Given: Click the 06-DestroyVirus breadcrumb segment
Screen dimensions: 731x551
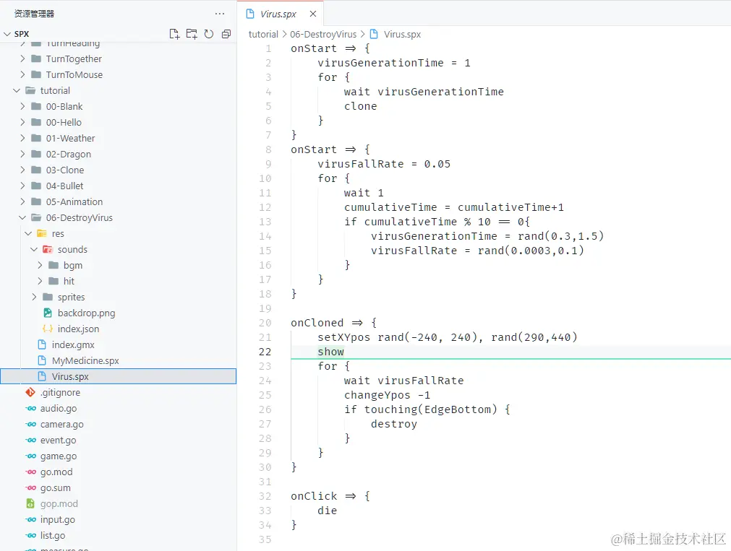Looking at the screenshot, I should (323, 34).
